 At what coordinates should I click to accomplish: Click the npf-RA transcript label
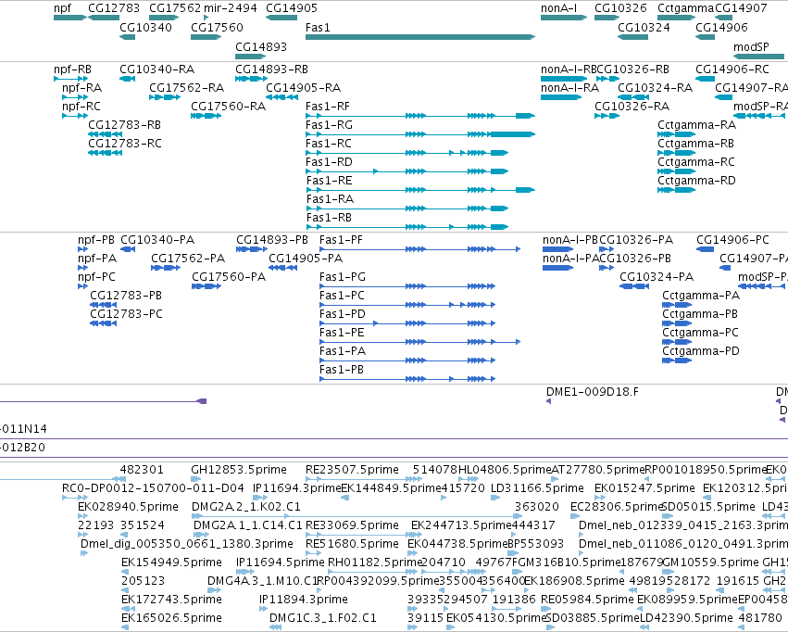pyautogui.click(x=81, y=88)
